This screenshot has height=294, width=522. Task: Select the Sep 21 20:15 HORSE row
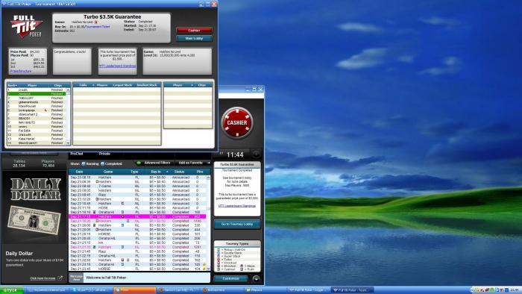(x=137, y=234)
